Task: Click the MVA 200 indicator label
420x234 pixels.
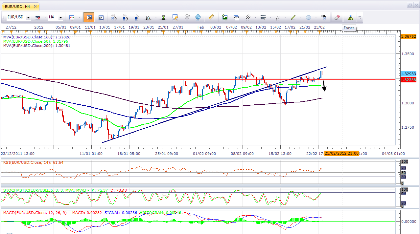Action: pos(36,46)
